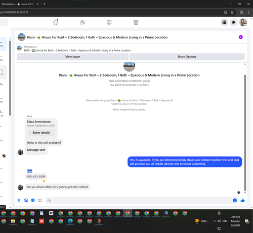Click the More Options button
This screenshot has width=253, height=233.
(x=187, y=56)
